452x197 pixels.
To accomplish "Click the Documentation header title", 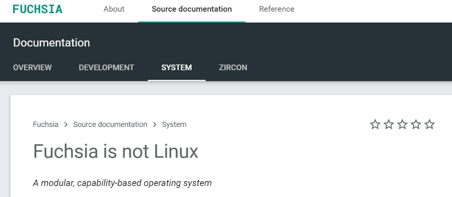I will click(x=51, y=43).
